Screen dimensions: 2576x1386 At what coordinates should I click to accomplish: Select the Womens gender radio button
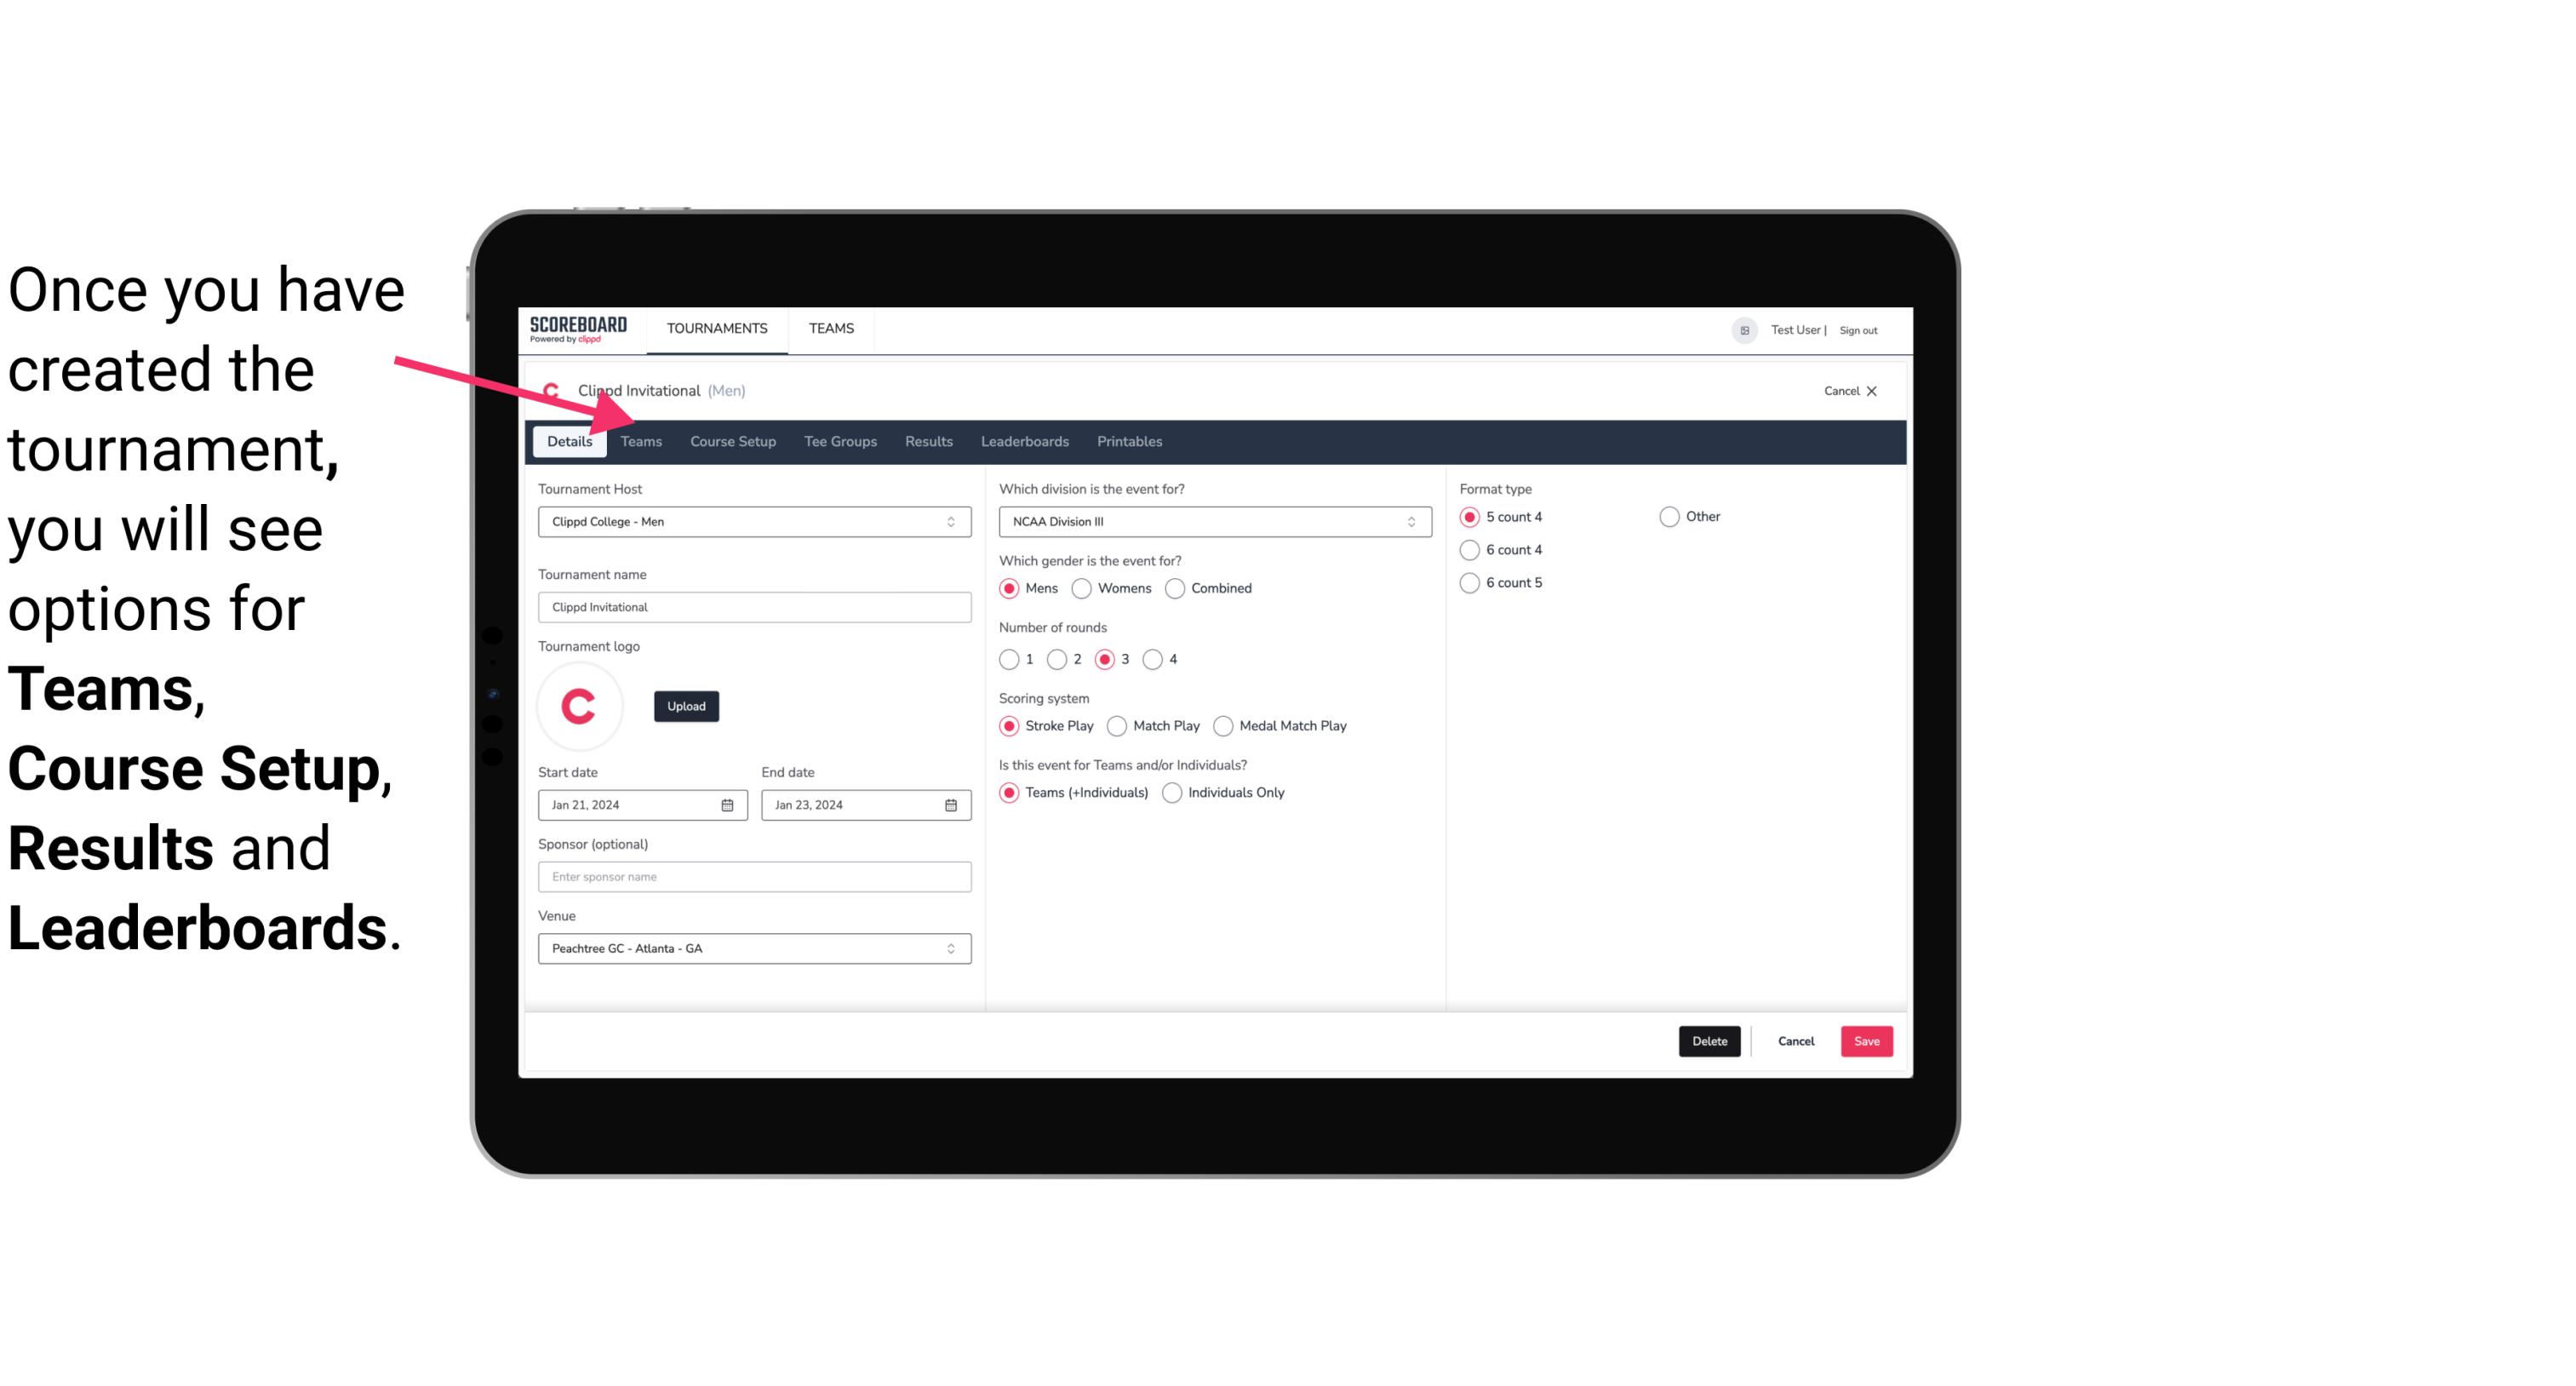[1080, 587]
